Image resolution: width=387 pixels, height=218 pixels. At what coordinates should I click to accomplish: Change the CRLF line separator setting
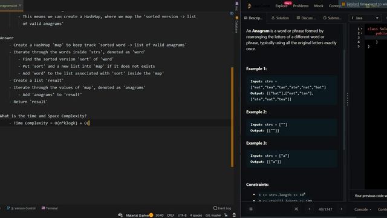tap(171, 216)
